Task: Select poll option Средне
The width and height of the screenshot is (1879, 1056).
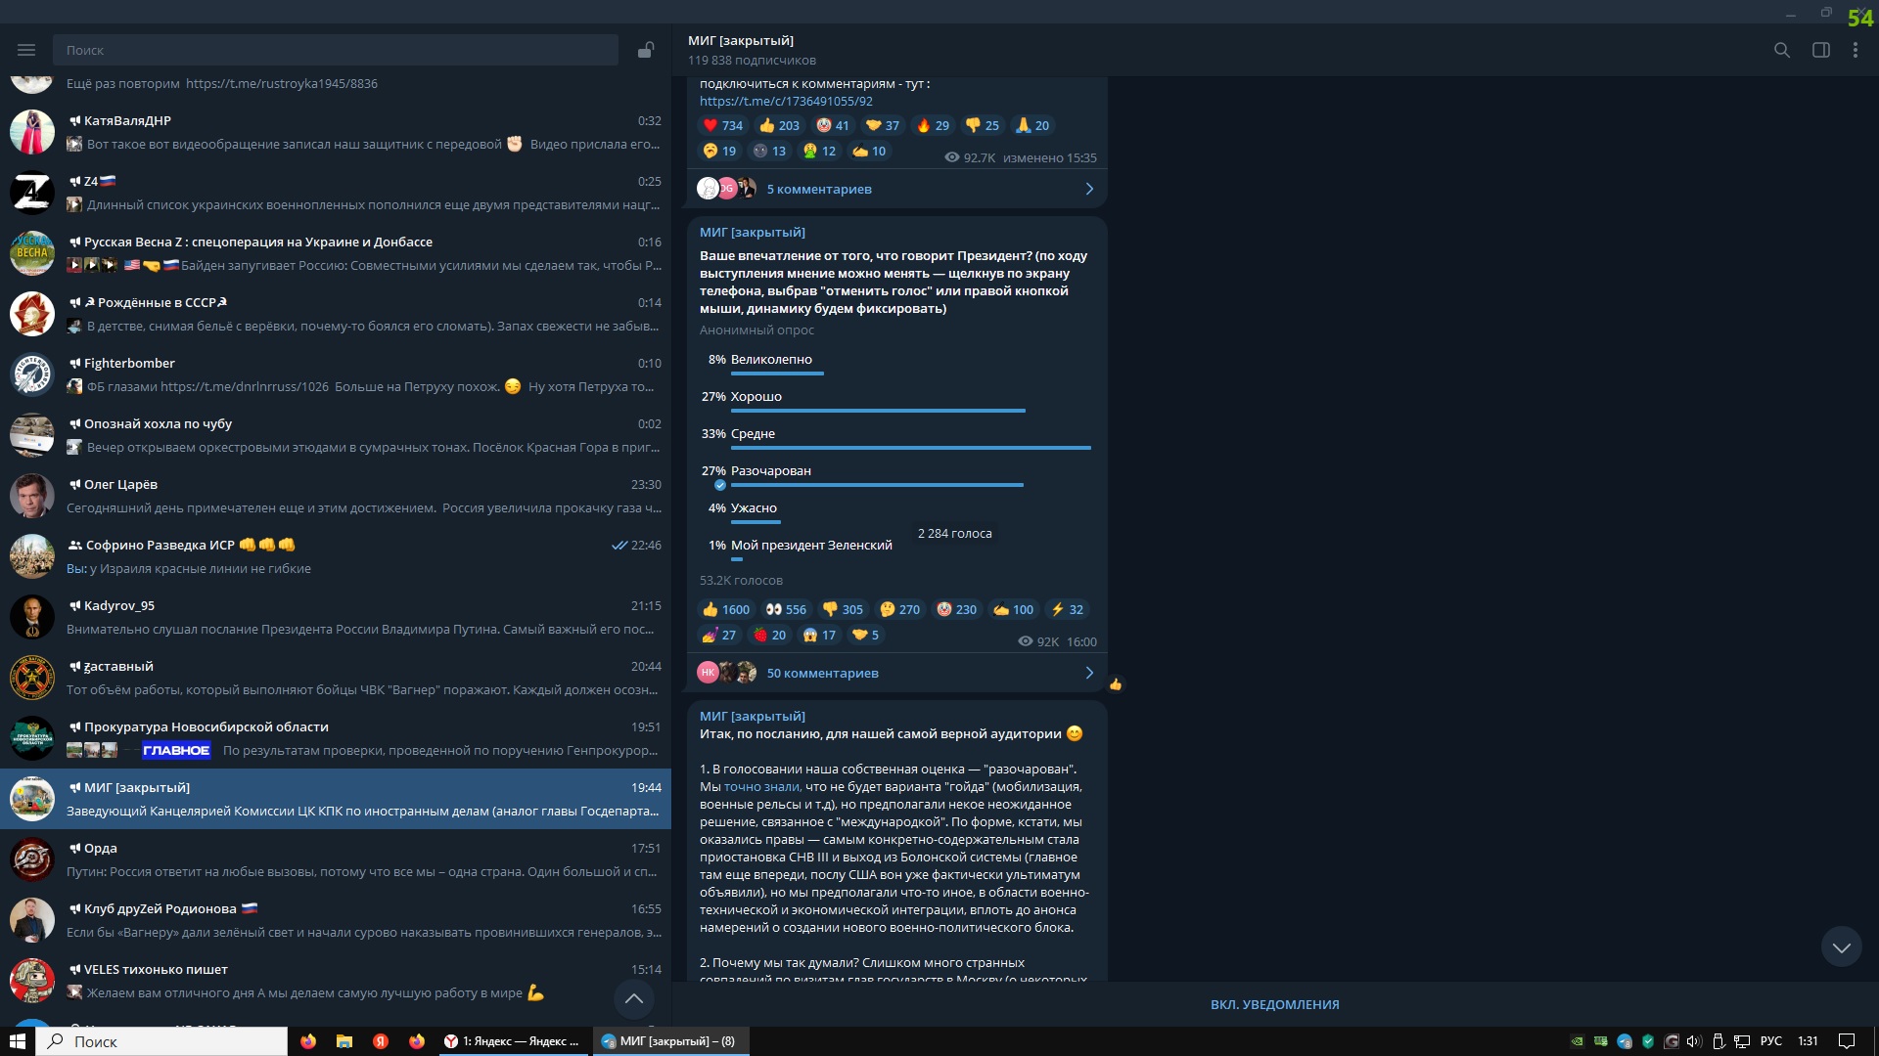Action: click(x=895, y=437)
